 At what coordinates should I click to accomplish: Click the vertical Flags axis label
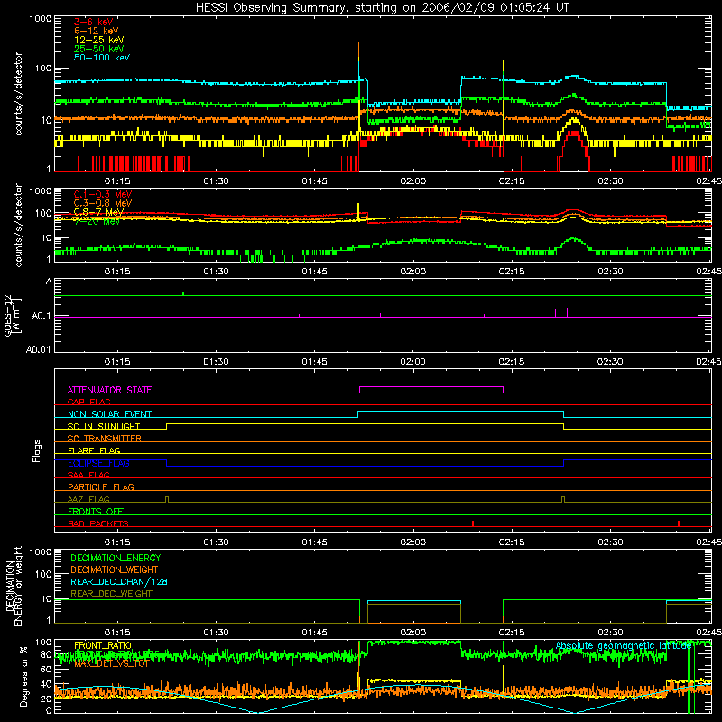point(37,450)
